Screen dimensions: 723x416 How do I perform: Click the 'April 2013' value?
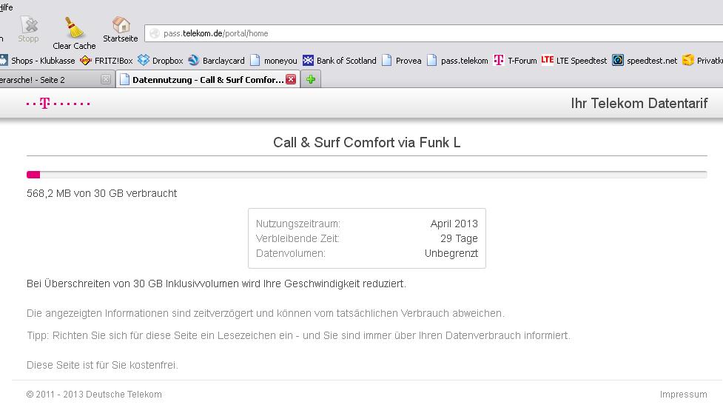tap(454, 224)
